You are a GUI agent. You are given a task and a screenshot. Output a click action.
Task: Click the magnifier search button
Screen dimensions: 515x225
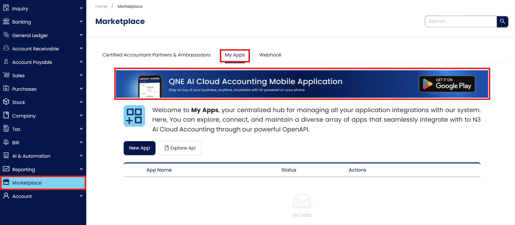tap(502, 21)
